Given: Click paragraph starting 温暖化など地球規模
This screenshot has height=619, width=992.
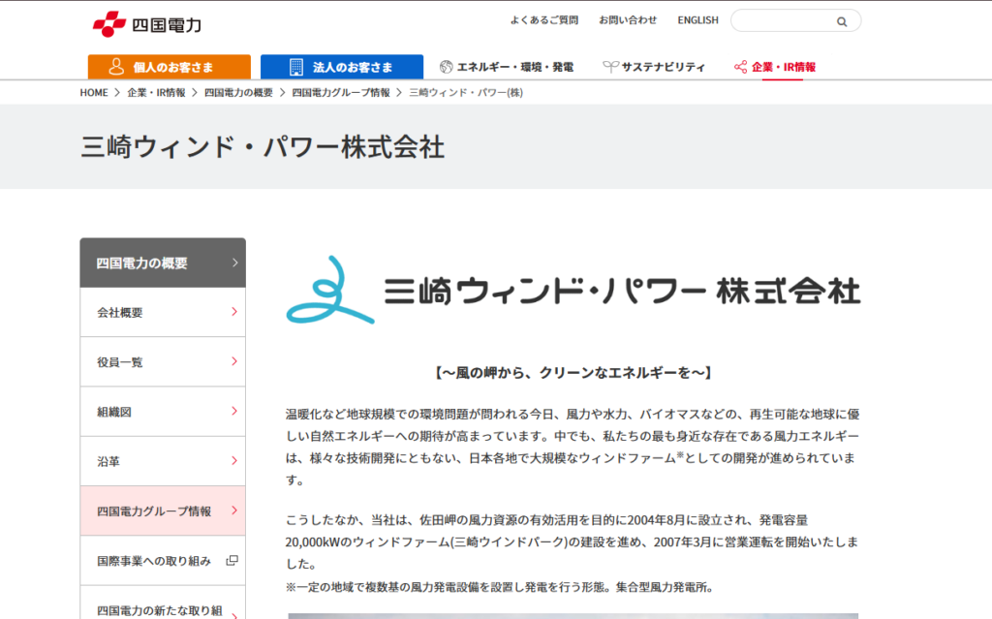Looking at the screenshot, I should click(x=573, y=447).
